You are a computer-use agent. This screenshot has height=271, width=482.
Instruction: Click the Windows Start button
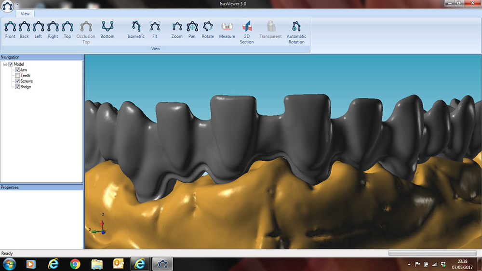pos(9,264)
